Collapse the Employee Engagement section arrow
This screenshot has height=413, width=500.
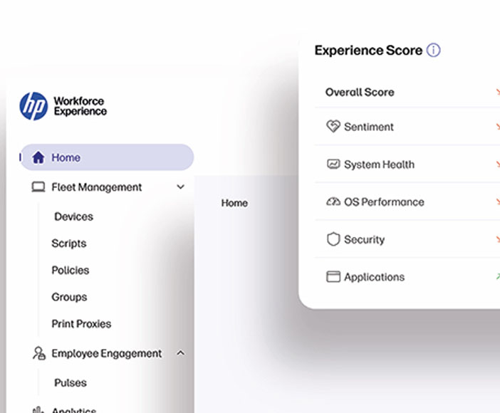click(180, 353)
